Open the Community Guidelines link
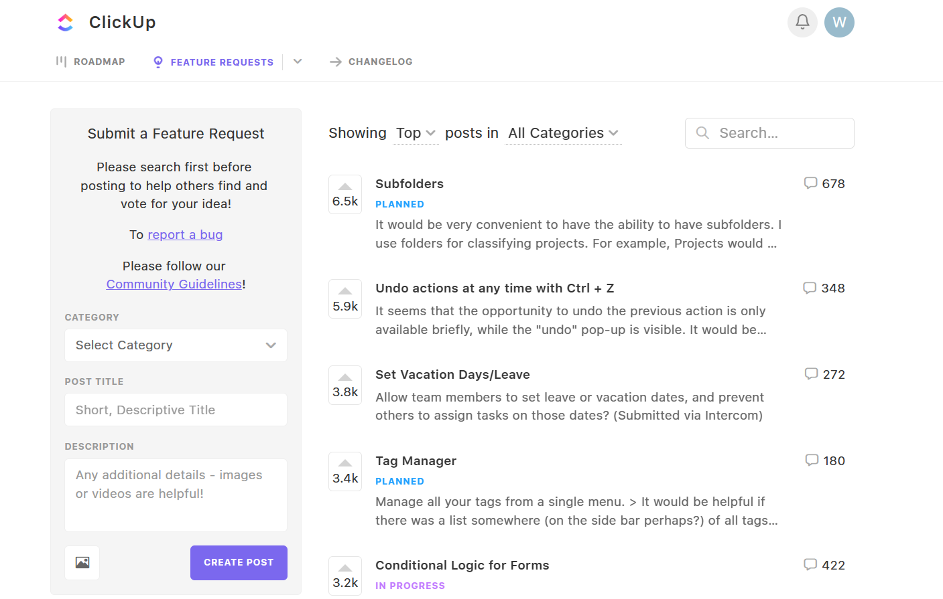943x599 pixels. (174, 284)
